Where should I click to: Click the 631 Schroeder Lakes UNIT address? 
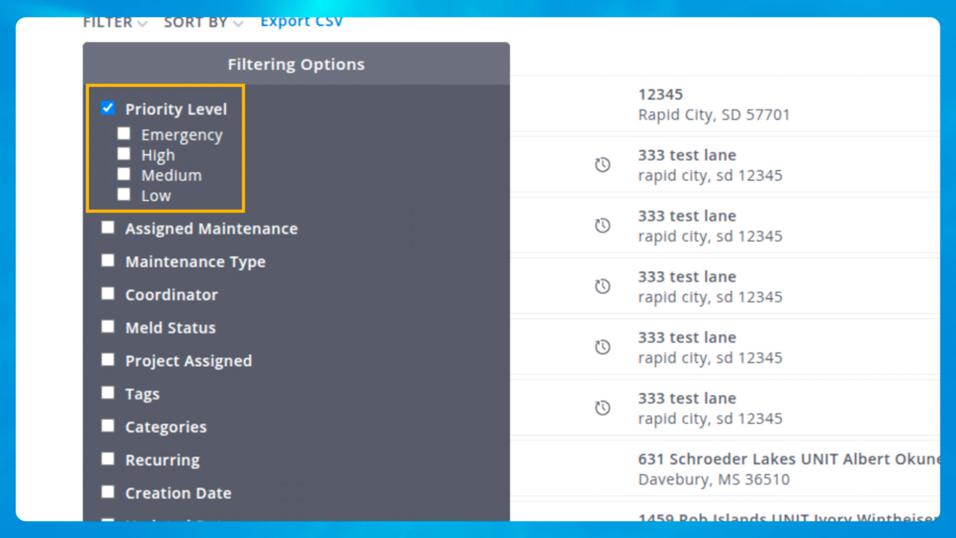(789, 459)
